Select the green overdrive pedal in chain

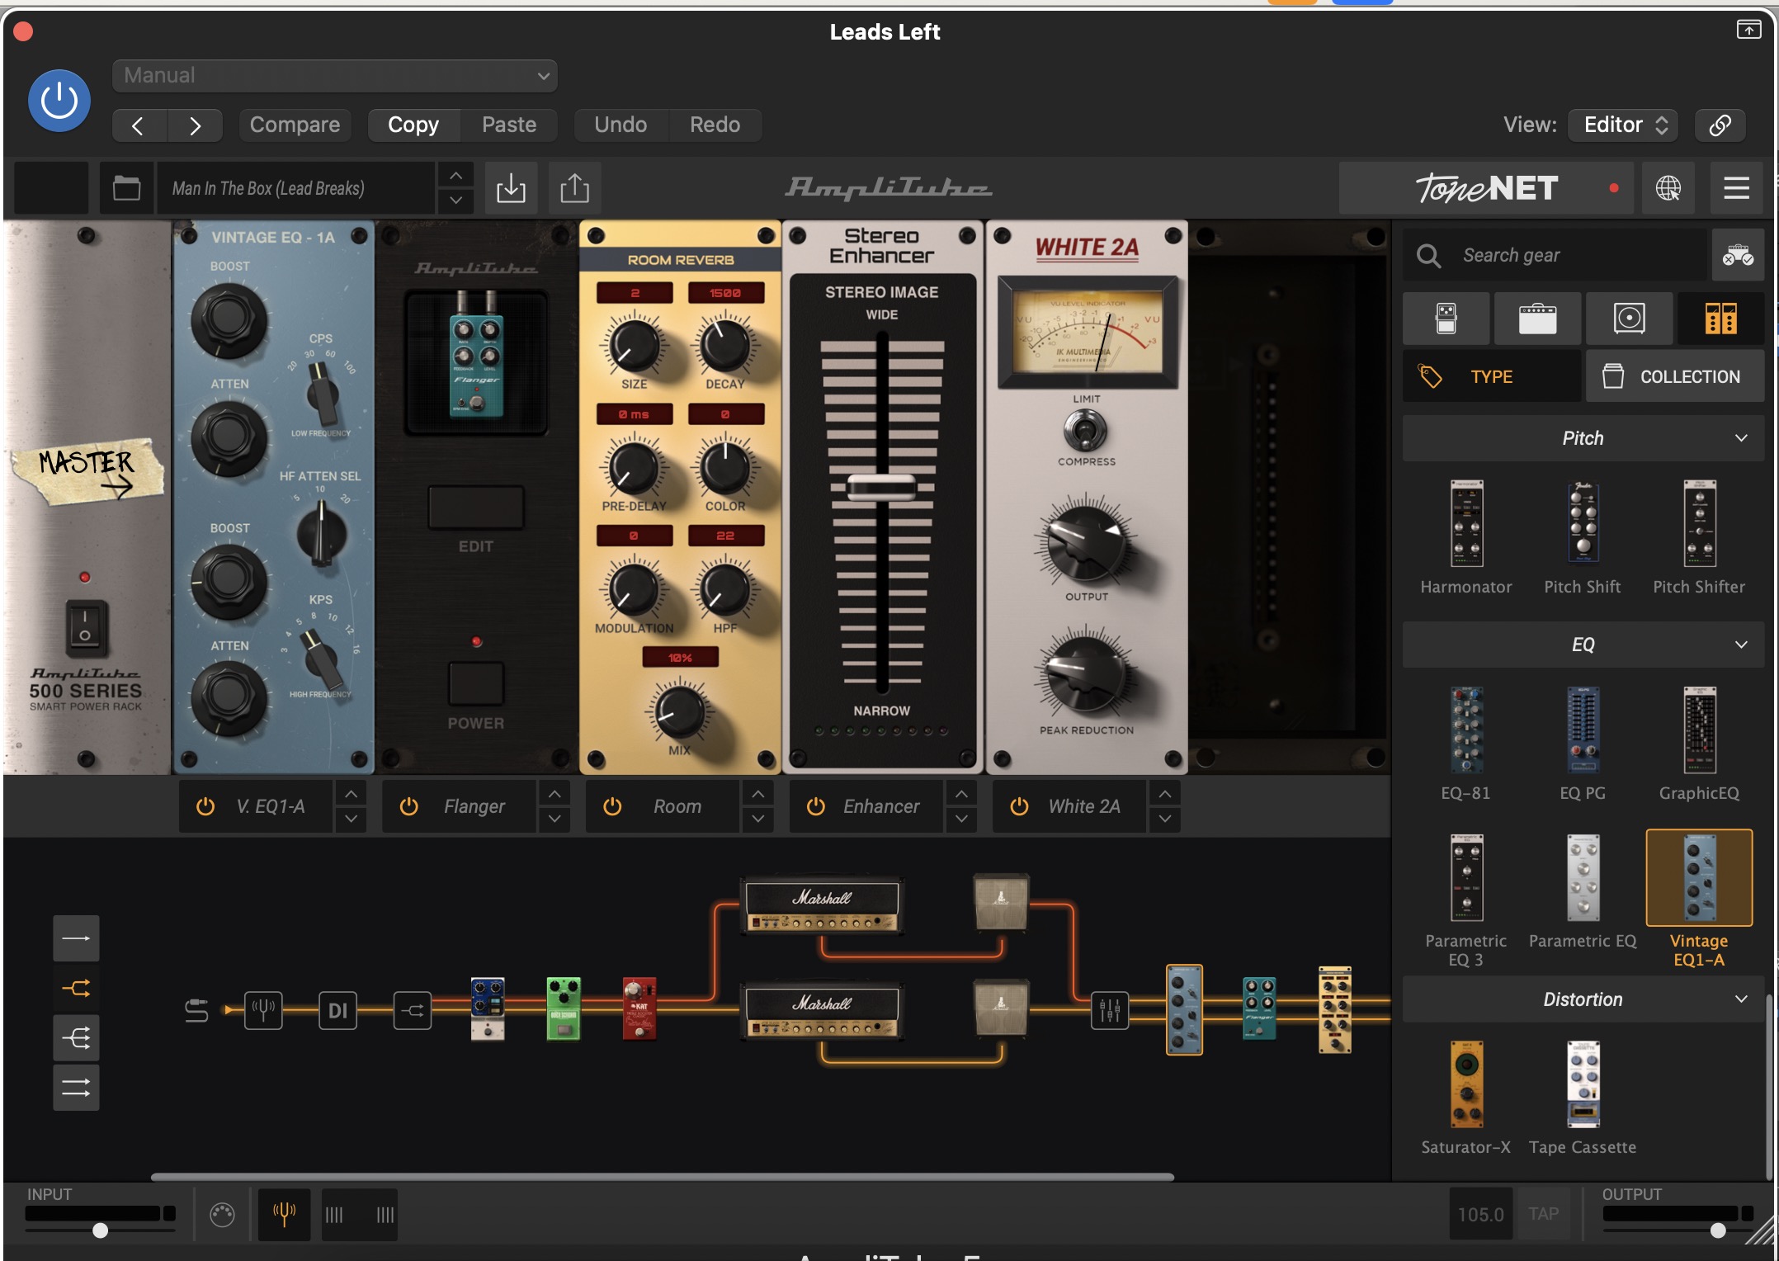pos(564,1008)
